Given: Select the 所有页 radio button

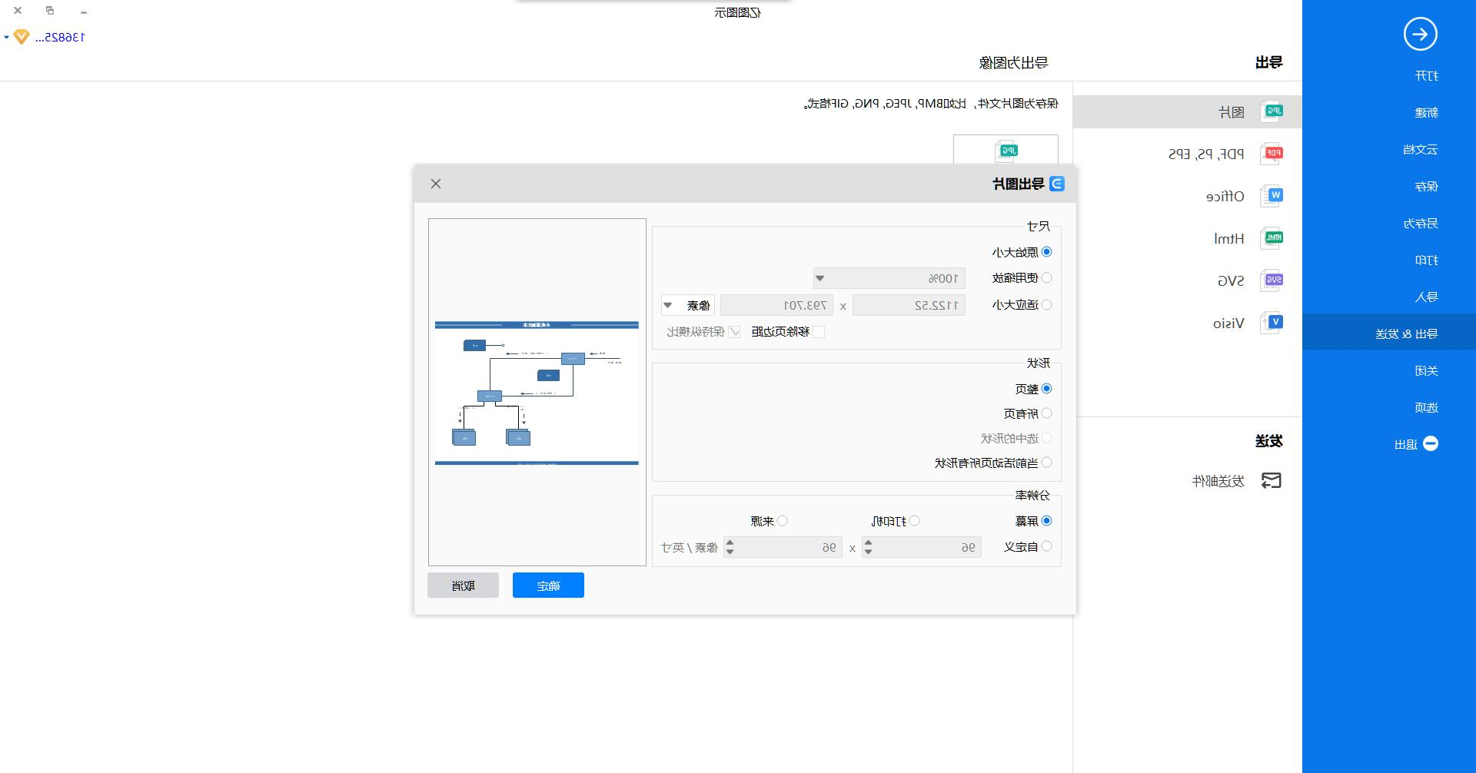Looking at the screenshot, I should point(1046,413).
